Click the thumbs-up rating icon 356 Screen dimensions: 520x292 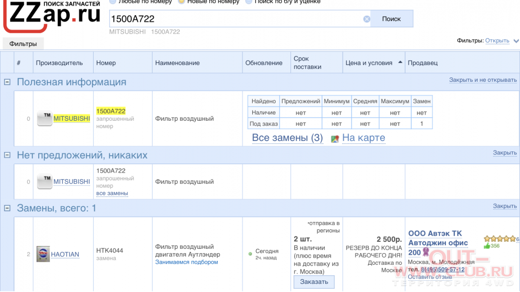(487, 246)
